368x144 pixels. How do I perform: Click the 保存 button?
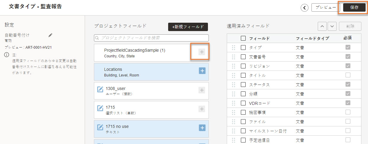(x=354, y=8)
